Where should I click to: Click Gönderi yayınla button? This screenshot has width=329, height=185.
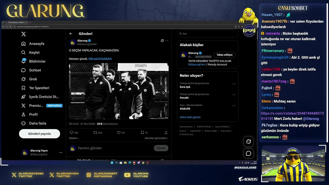[x=40, y=134]
